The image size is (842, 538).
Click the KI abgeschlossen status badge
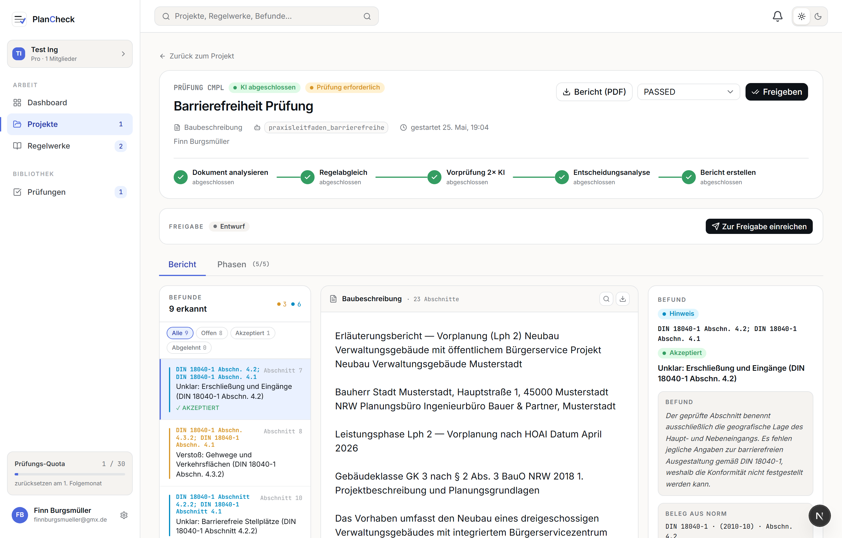click(264, 87)
